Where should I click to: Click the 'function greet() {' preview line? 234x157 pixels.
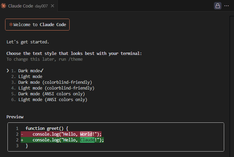click(x=47, y=129)
